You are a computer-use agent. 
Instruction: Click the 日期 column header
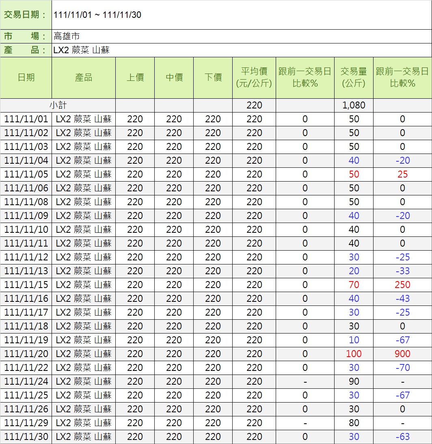(26, 78)
